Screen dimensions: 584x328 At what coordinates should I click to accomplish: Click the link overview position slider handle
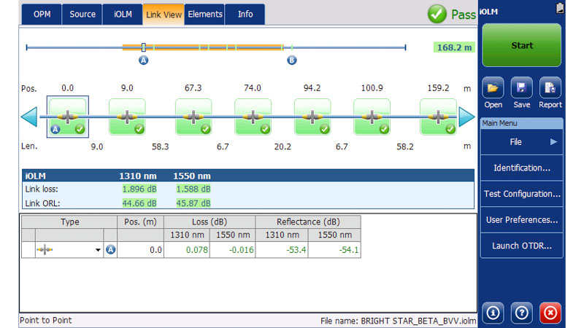143,47
